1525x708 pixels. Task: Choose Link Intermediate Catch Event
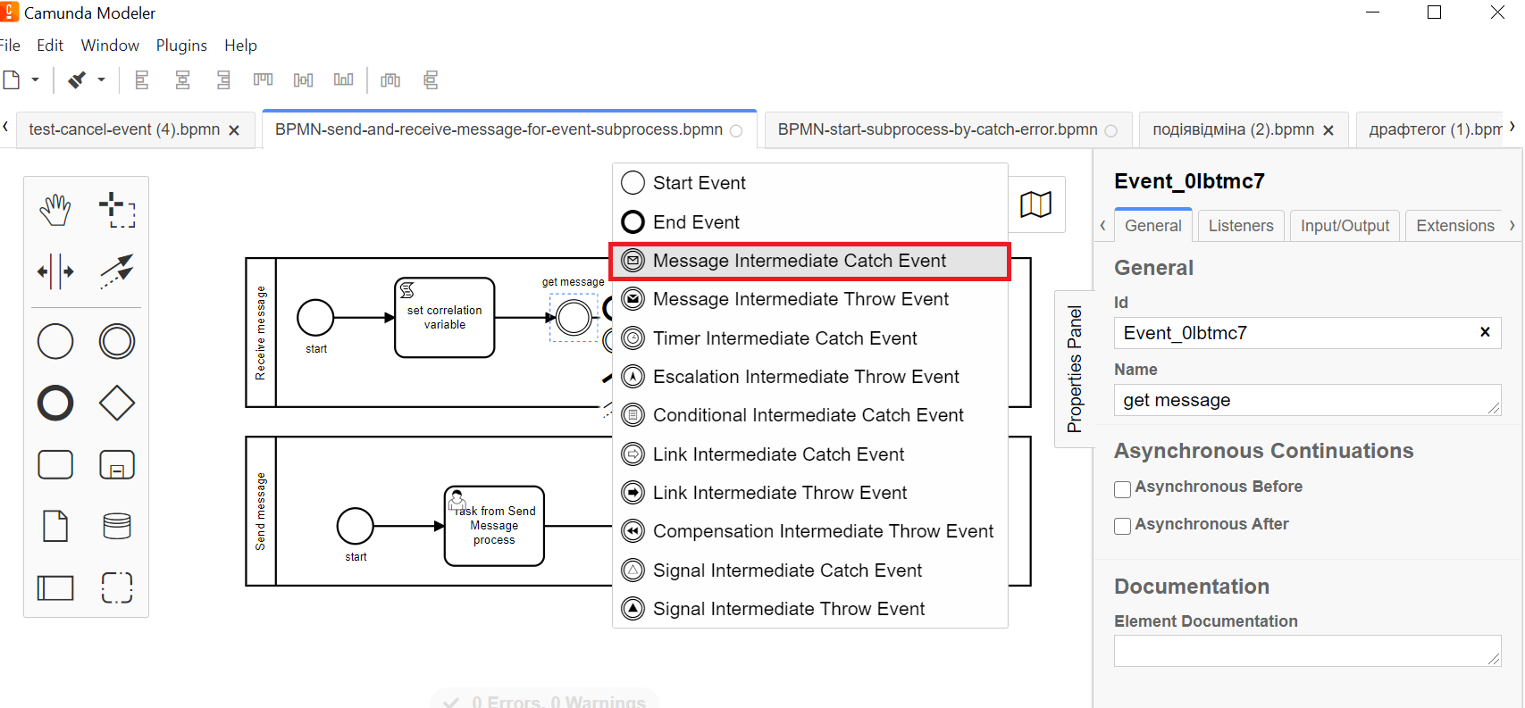tap(810, 454)
